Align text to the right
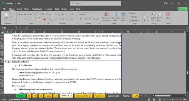 [59, 19]
